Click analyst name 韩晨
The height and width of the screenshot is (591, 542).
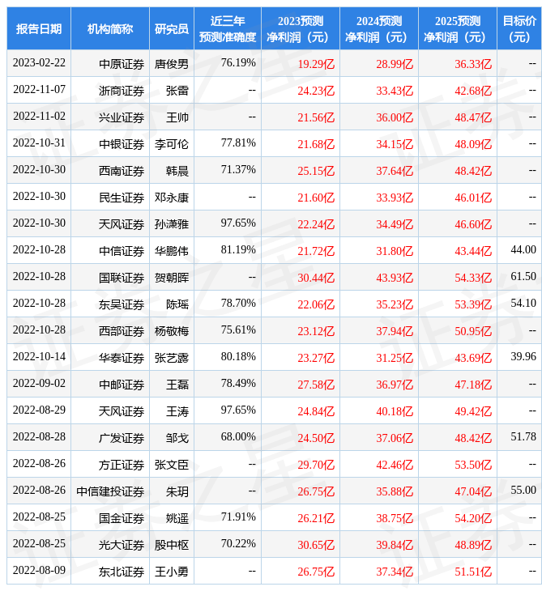point(177,171)
